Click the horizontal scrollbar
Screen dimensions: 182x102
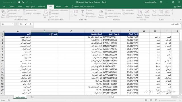[x=142, y=97]
